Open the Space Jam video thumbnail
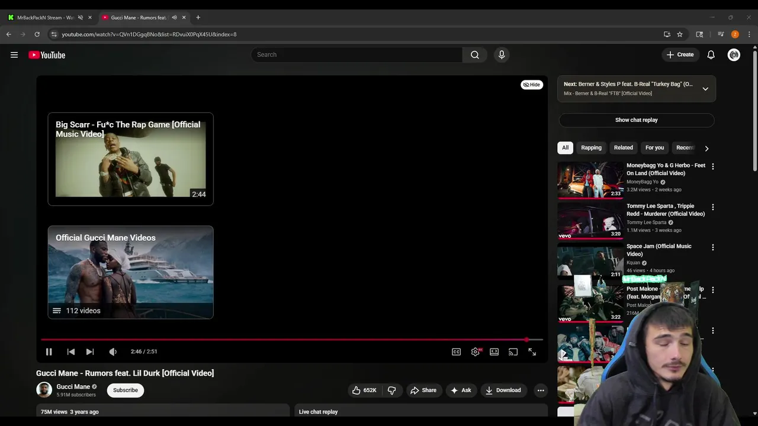The width and height of the screenshot is (758, 426). point(590,261)
